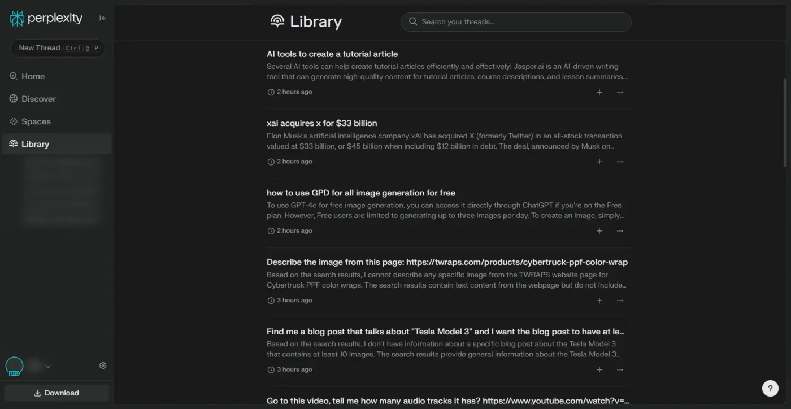This screenshot has width=791, height=409.
Task: Open help with the question mark button
Action: (x=770, y=388)
